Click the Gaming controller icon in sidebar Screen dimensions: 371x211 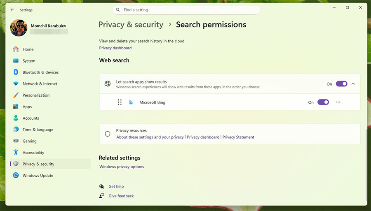click(16, 141)
